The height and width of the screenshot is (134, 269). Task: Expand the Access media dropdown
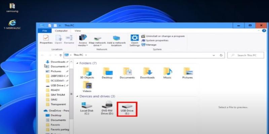click(x=83, y=46)
